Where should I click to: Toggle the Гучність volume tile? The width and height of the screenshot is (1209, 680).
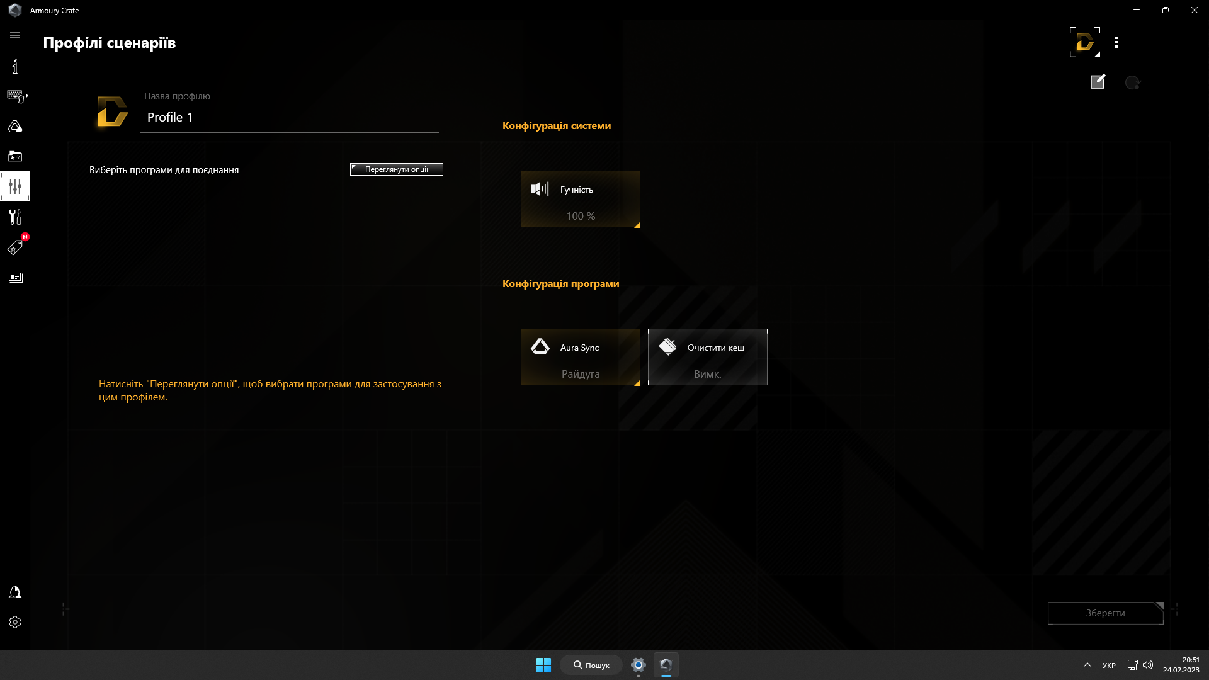(580, 199)
